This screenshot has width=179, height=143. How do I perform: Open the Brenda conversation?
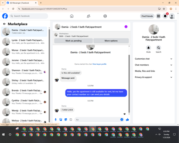(x=24, y=92)
